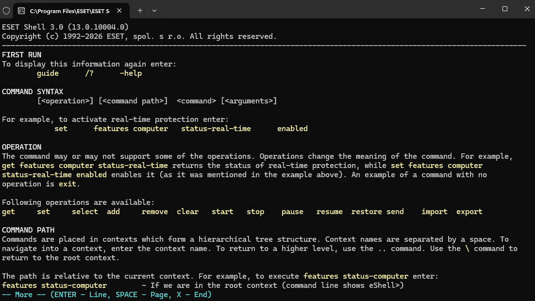Click the yellow 'guide' command
This screenshot has height=301, width=535.
click(x=48, y=73)
